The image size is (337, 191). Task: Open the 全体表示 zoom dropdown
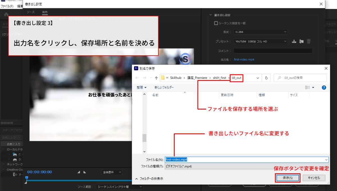[111, 172]
